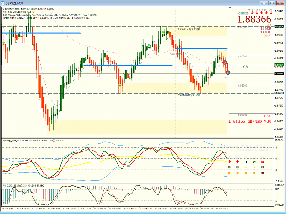This screenshot has height=214, width=286.
Task: Click the red down-right arrow for D1 in TDI panel
Action: pyautogui.click(x=263, y=162)
